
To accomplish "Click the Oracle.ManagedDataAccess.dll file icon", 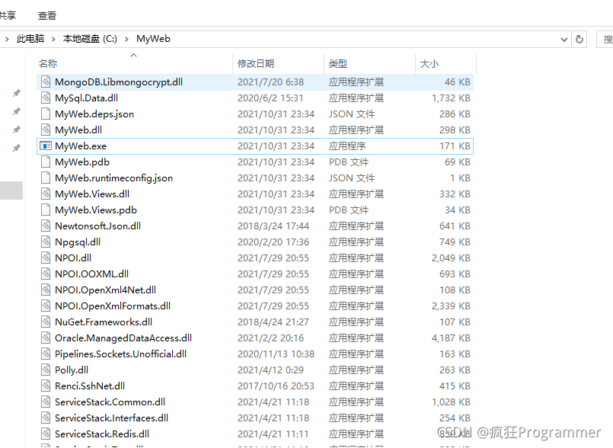I will 46,338.
